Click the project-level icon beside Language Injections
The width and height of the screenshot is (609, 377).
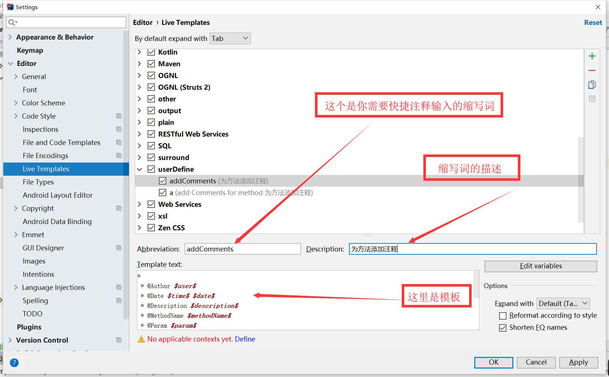pyautogui.click(x=119, y=287)
